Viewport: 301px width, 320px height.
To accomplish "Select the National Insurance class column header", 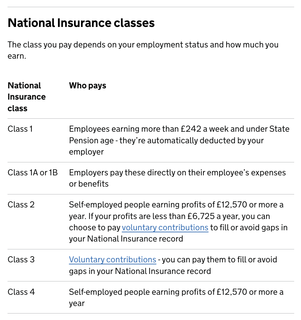I will 27,97.
